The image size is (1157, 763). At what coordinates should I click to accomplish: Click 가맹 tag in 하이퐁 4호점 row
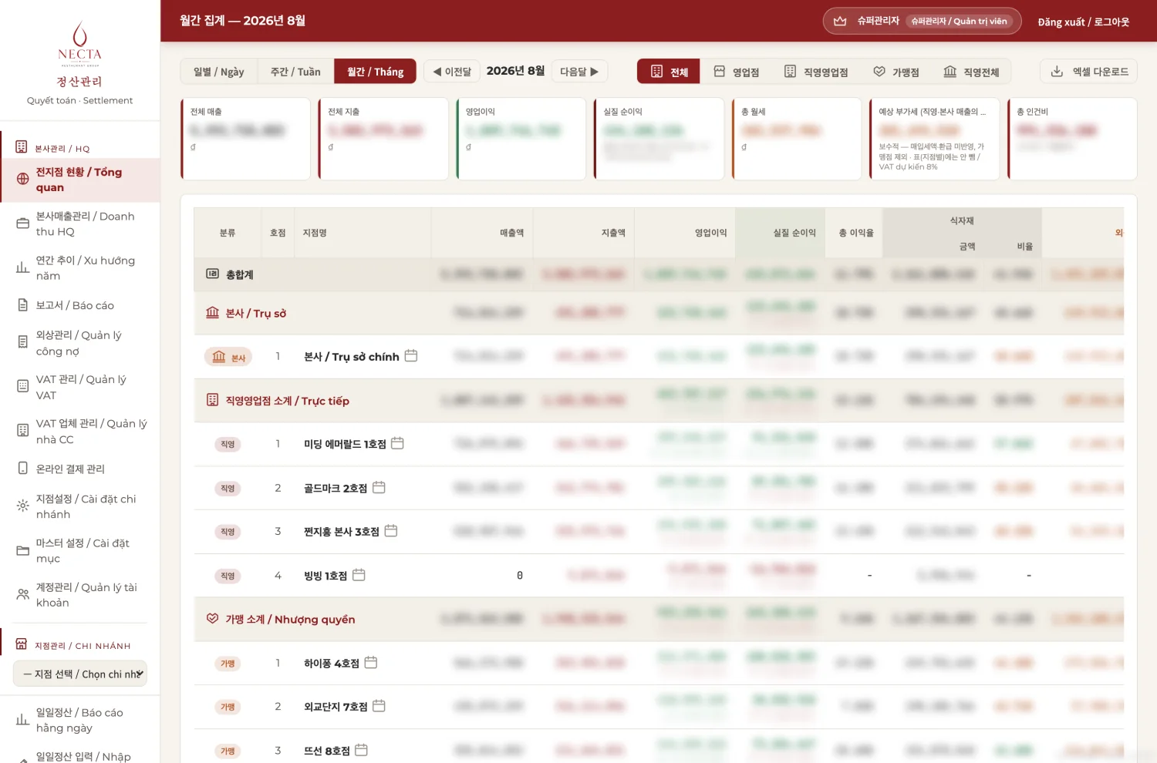(228, 664)
